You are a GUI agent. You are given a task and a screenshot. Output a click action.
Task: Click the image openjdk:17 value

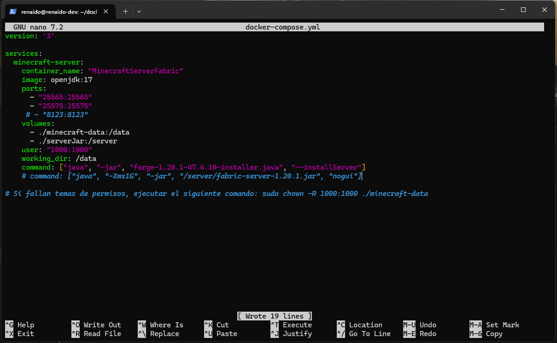tap(71, 80)
